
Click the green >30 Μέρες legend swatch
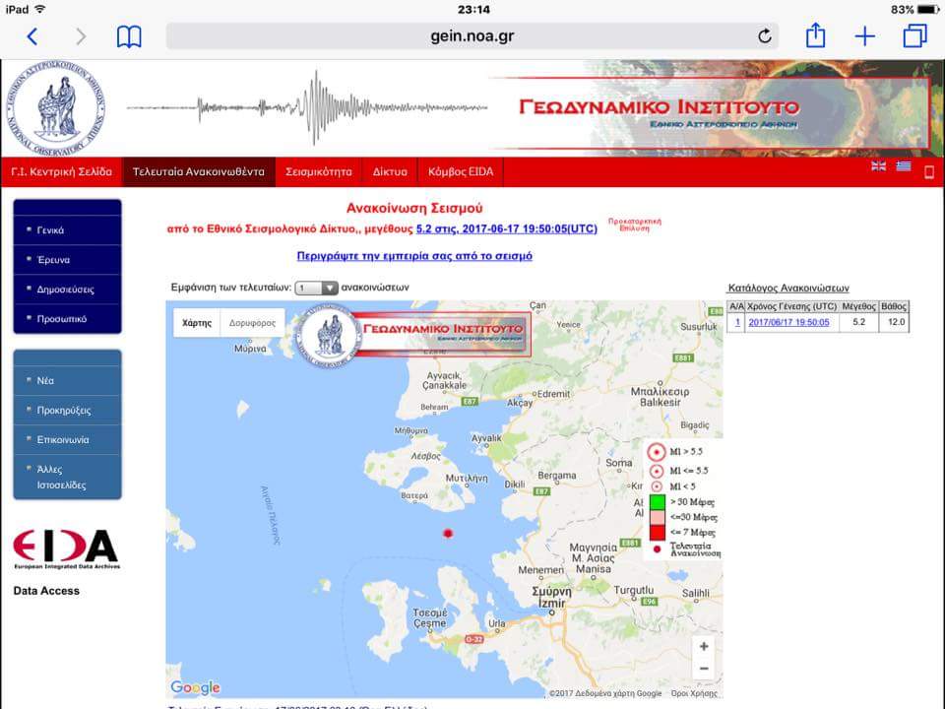[657, 502]
